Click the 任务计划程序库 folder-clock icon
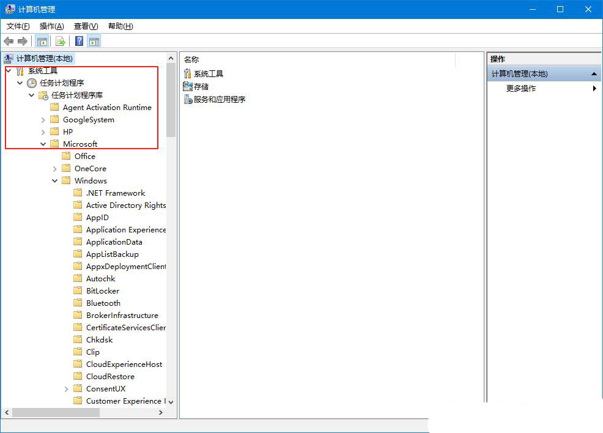 [43, 95]
